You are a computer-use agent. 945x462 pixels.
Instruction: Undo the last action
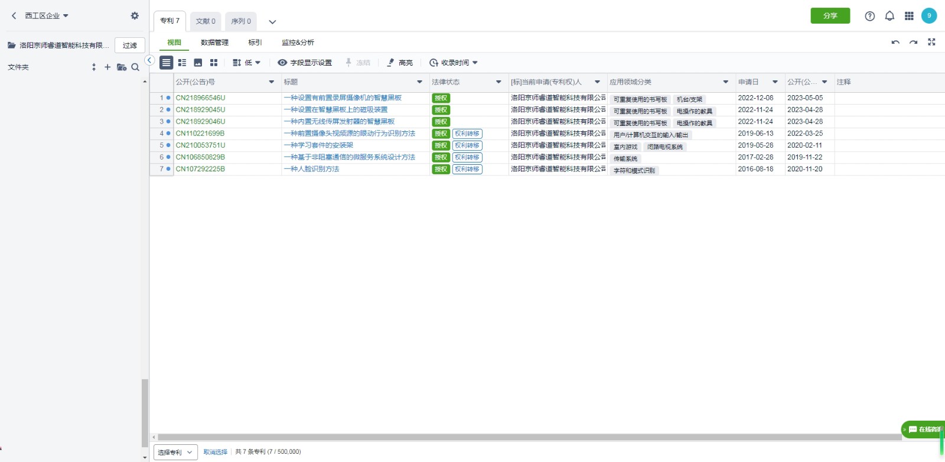895,42
